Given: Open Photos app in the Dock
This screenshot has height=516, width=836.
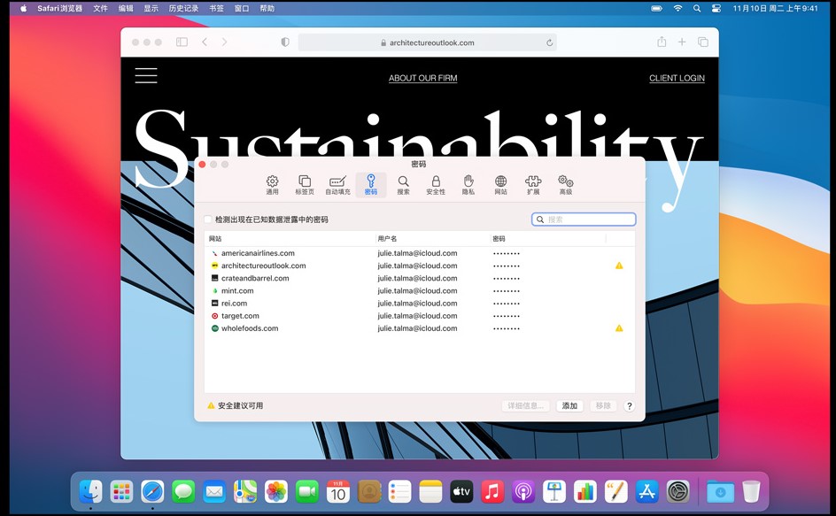Looking at the screenshot, I should (x=276, y=491).
